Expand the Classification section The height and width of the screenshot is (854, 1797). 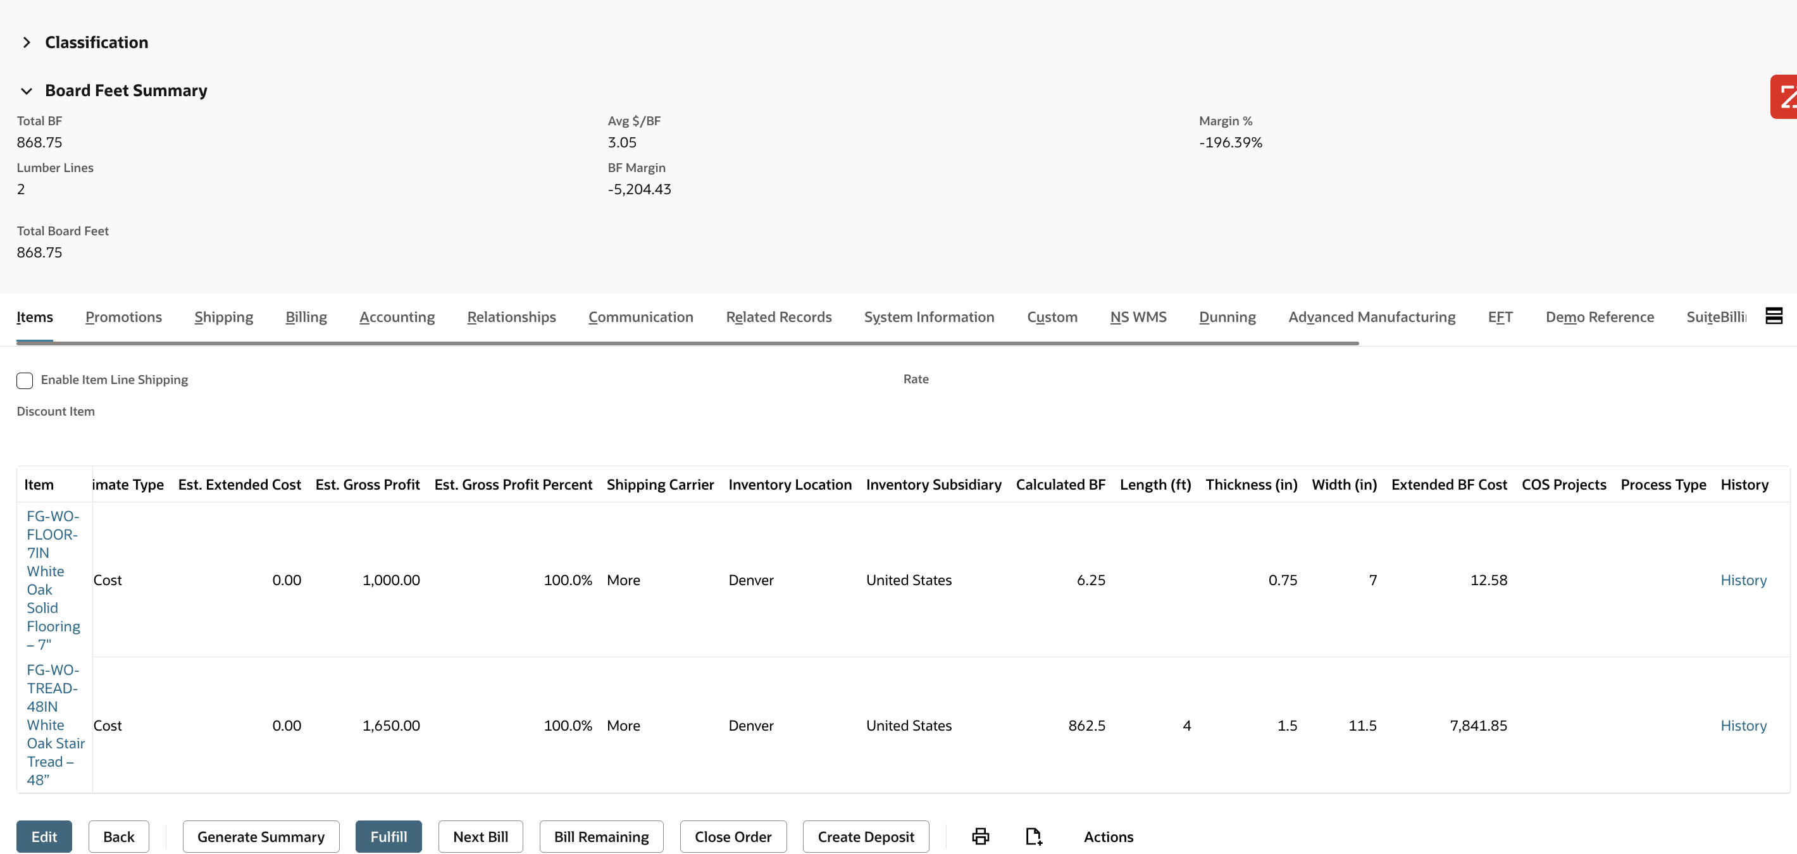pyautogui.click(x=27, y=42)
